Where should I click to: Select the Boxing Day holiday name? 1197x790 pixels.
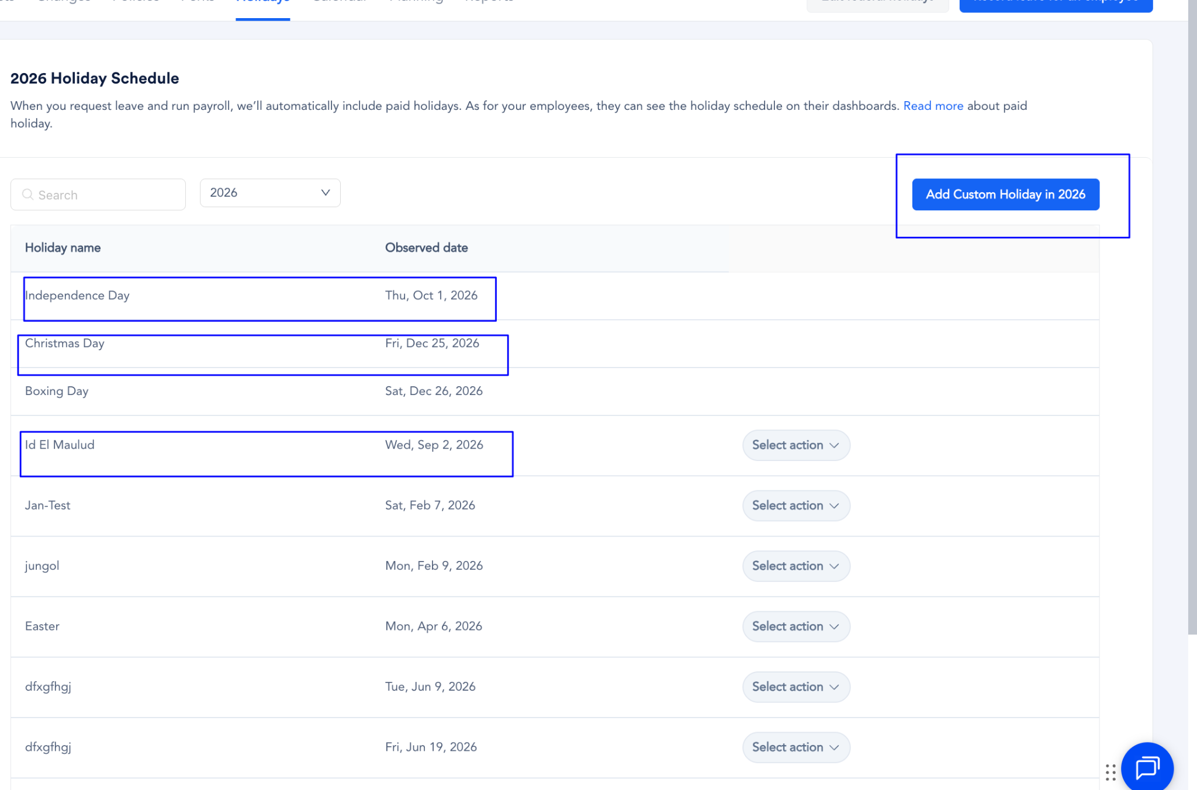pos(57,391)
